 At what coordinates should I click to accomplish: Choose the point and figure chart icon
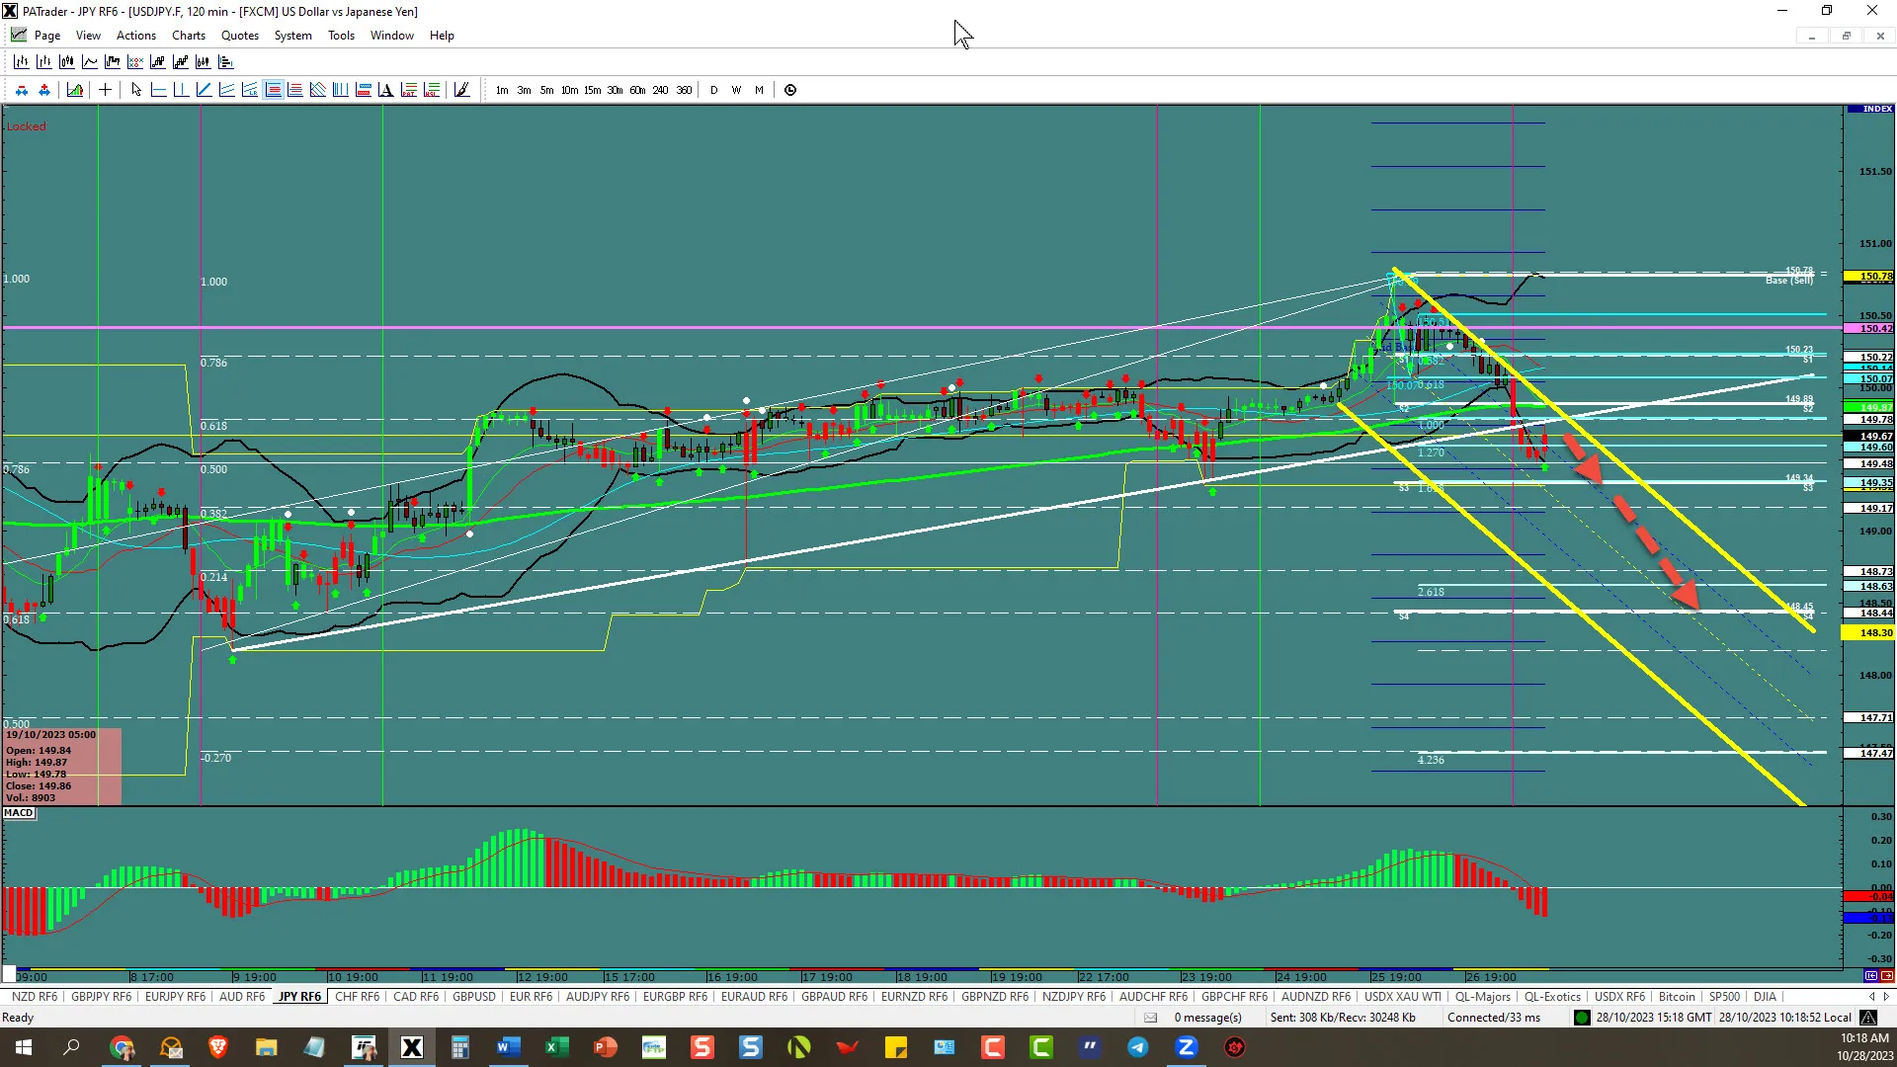click(135, 61)
